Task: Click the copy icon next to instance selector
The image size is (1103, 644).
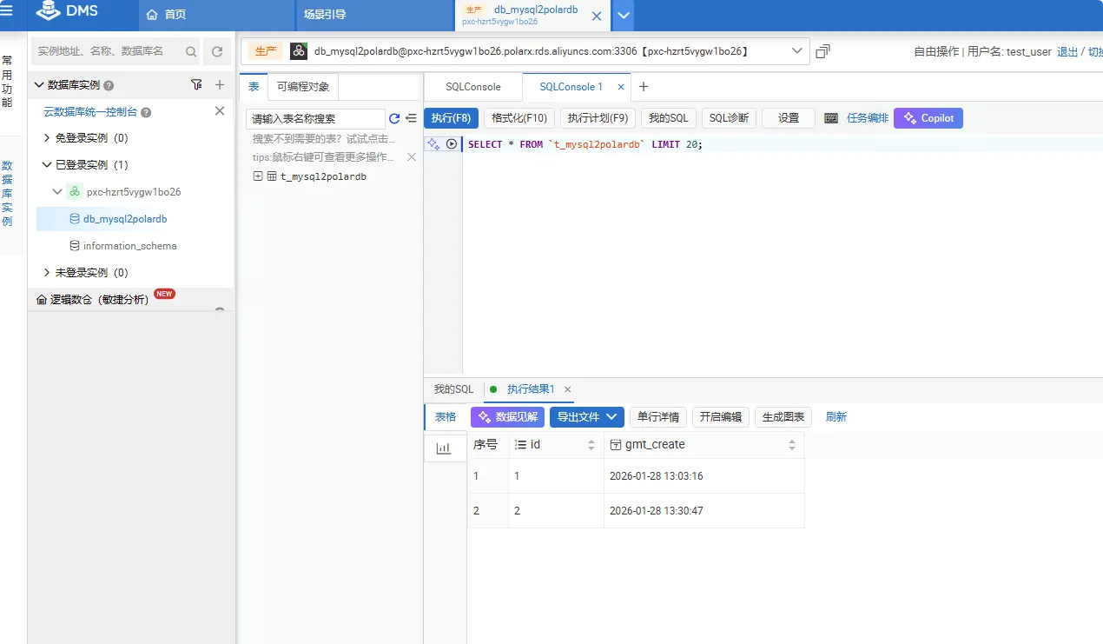Action: 822,51
